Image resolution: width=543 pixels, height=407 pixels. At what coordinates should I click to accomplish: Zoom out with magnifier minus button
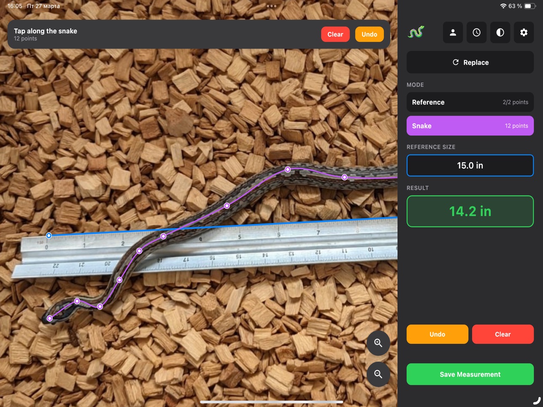[x=378, y=374]
